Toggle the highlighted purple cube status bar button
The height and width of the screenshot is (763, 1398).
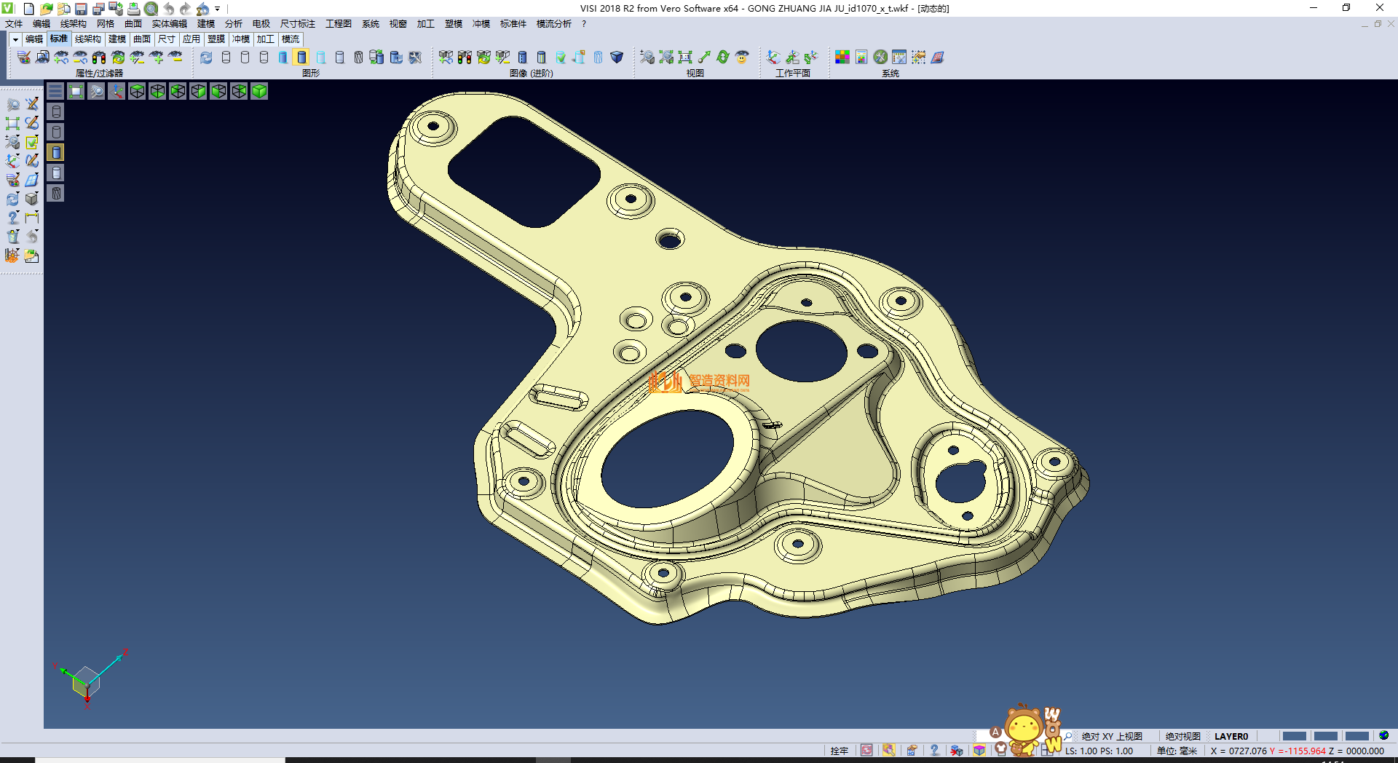tap(979, 751)
